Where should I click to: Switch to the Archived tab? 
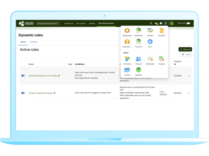(33, 42)
